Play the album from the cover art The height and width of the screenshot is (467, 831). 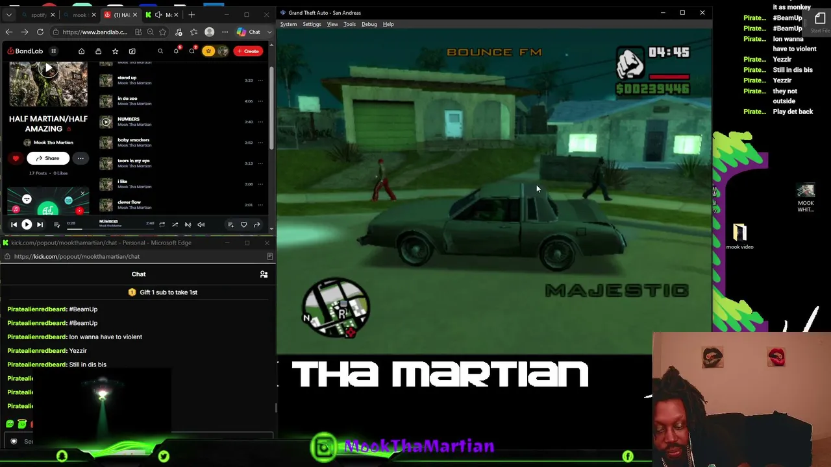[x=48, y=69]
